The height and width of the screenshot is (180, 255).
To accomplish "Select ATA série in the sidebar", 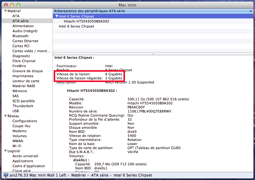I will (x=20, y=21).
